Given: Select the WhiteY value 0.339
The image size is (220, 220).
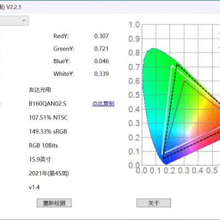Looking at the screenshot, I should coord(101,74).
